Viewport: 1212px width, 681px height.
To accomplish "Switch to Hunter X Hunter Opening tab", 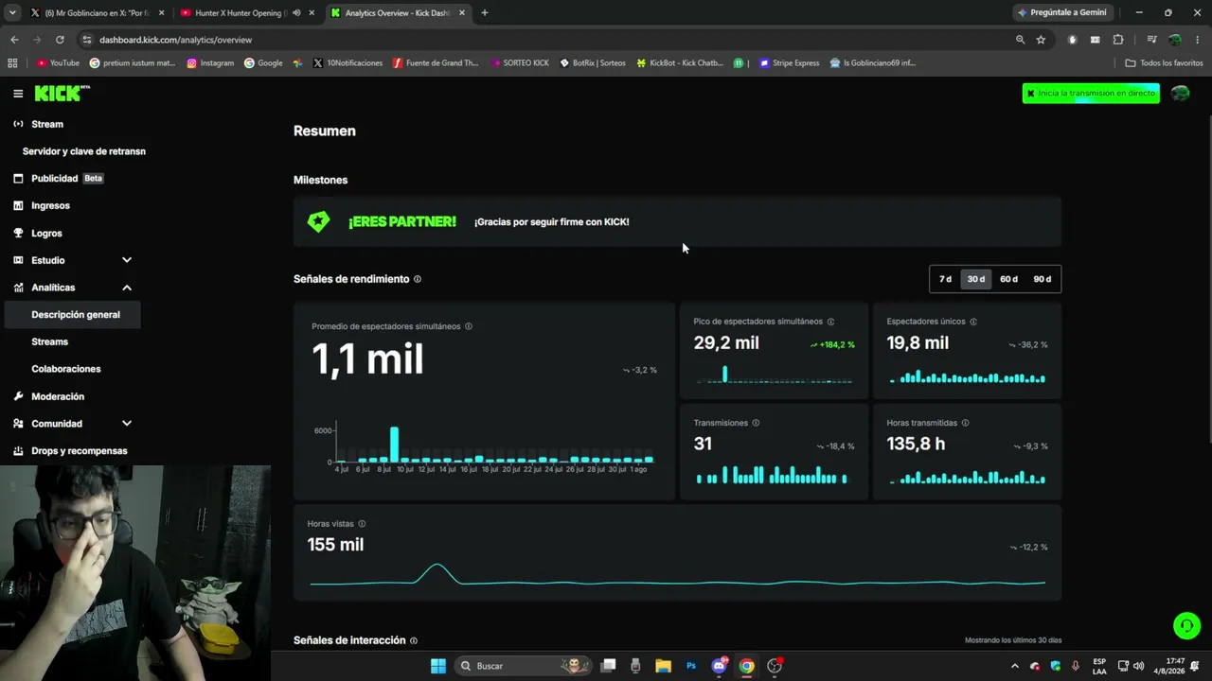I will coord(239,13).
